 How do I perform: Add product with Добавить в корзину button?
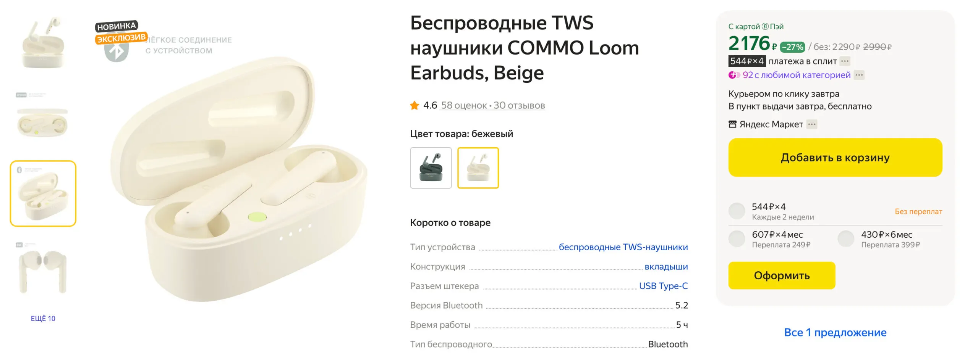(835, 158)
